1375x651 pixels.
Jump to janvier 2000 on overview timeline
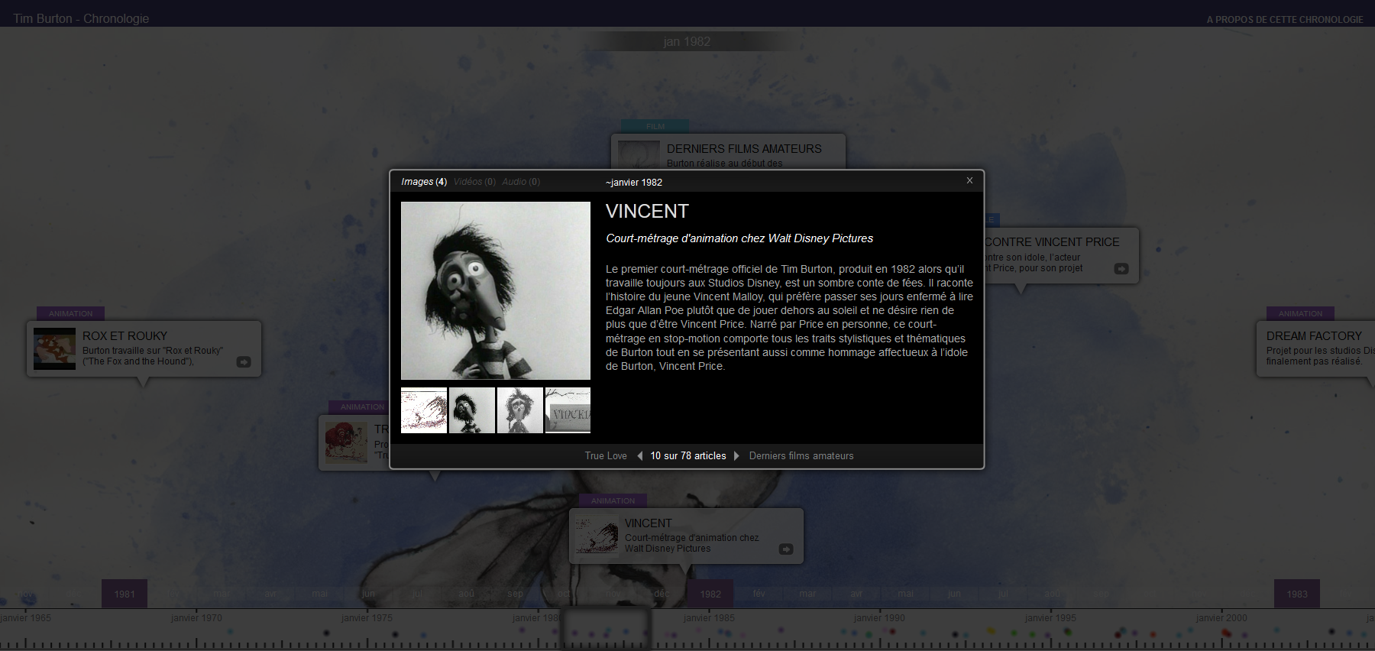(1221, 618)
